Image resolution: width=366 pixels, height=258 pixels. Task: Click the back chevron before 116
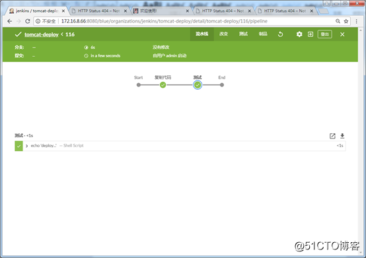62,34
